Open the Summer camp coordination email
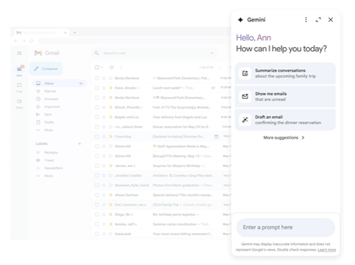Screen dimensions: 355x265 click(x=161, y=224)
